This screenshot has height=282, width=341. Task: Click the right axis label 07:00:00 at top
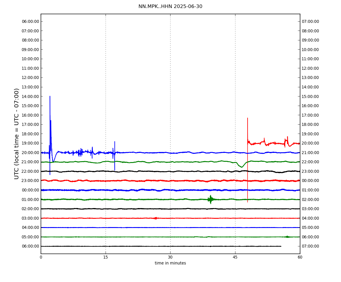(310, 22)
